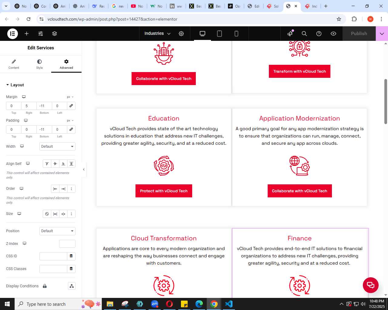Switch to the Style tab
This screenshot has width=388, height=310.
39,64
